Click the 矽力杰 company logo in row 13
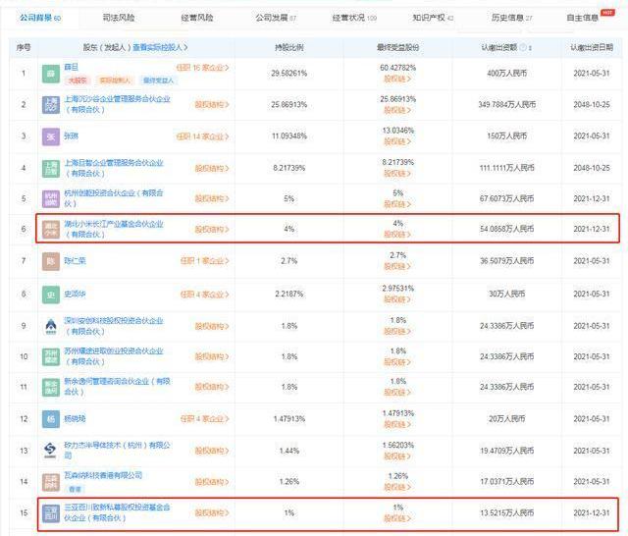 [51, 451]
